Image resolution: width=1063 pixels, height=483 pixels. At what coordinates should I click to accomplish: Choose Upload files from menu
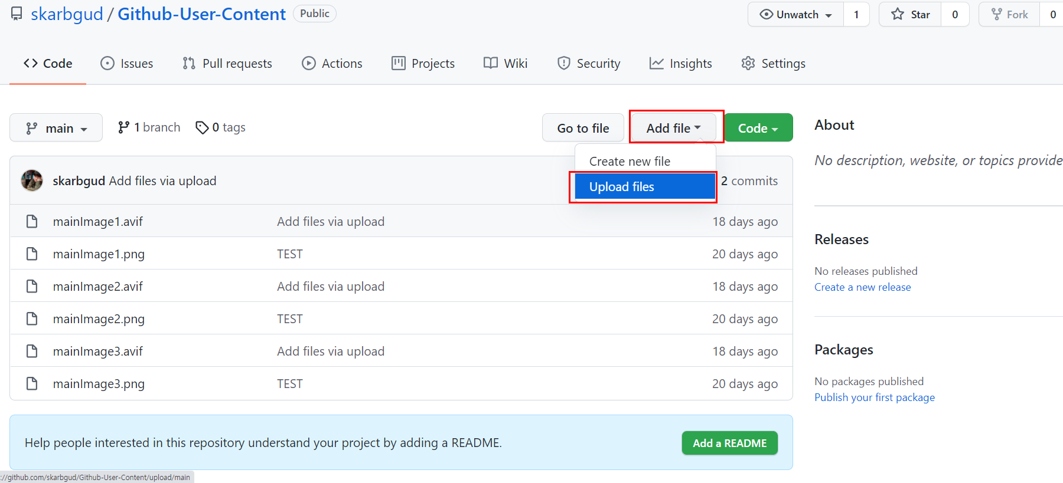[645, 186]
